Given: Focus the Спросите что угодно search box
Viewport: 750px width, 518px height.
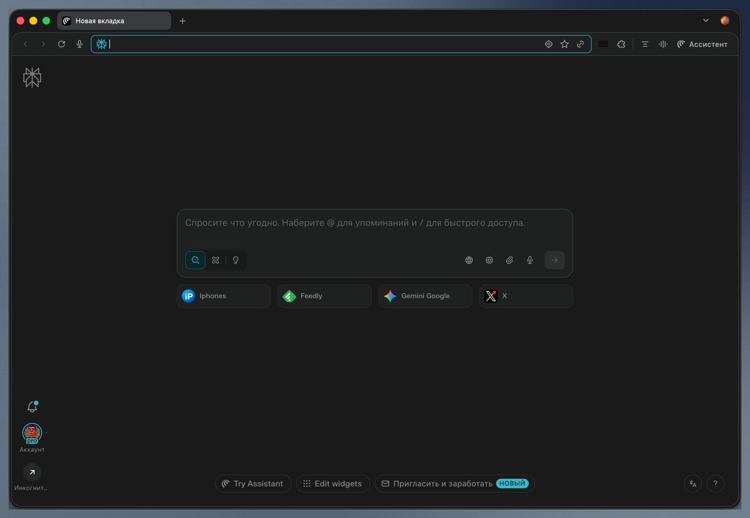Looking at the screenshot, I should pos(375,223).
